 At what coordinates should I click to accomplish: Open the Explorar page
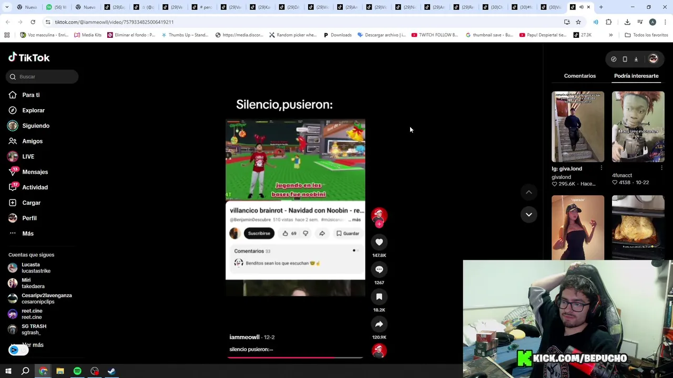33,110
